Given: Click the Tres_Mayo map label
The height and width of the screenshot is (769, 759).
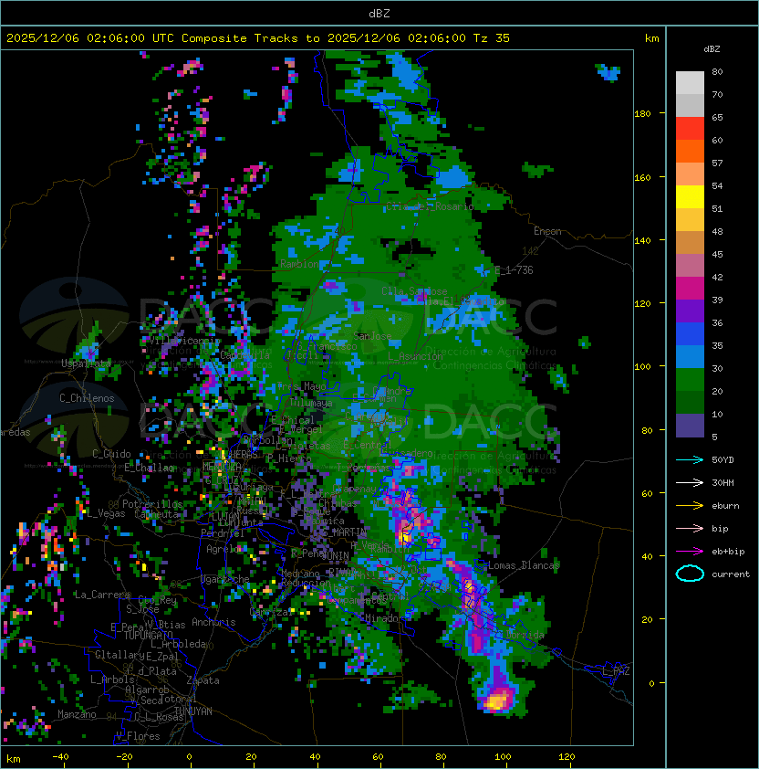Looking at the screenshot, I should pyautogui.click(x=301, y=386).
